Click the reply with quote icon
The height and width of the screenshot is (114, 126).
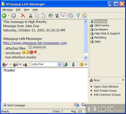point(16,64)
